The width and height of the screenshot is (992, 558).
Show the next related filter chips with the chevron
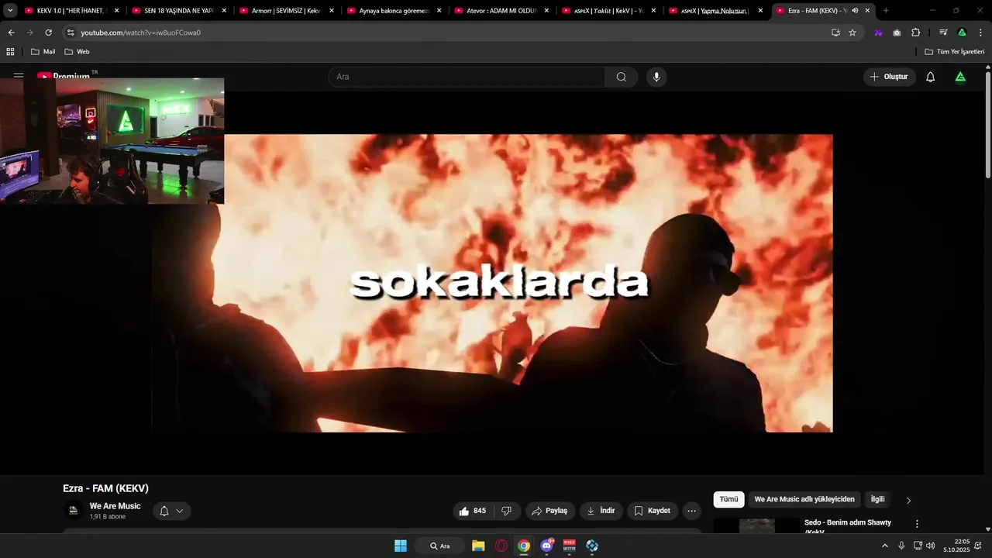click(908, 500)
